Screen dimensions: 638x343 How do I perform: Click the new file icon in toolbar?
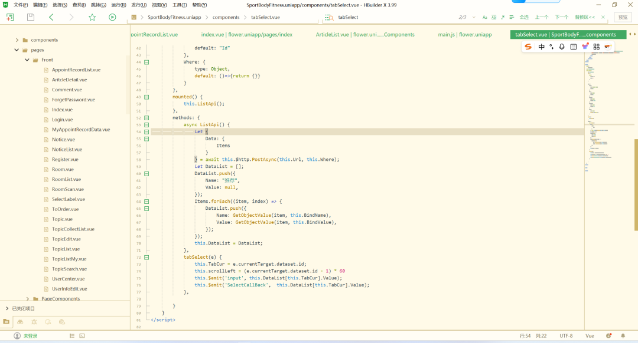(x=10, y=17)
